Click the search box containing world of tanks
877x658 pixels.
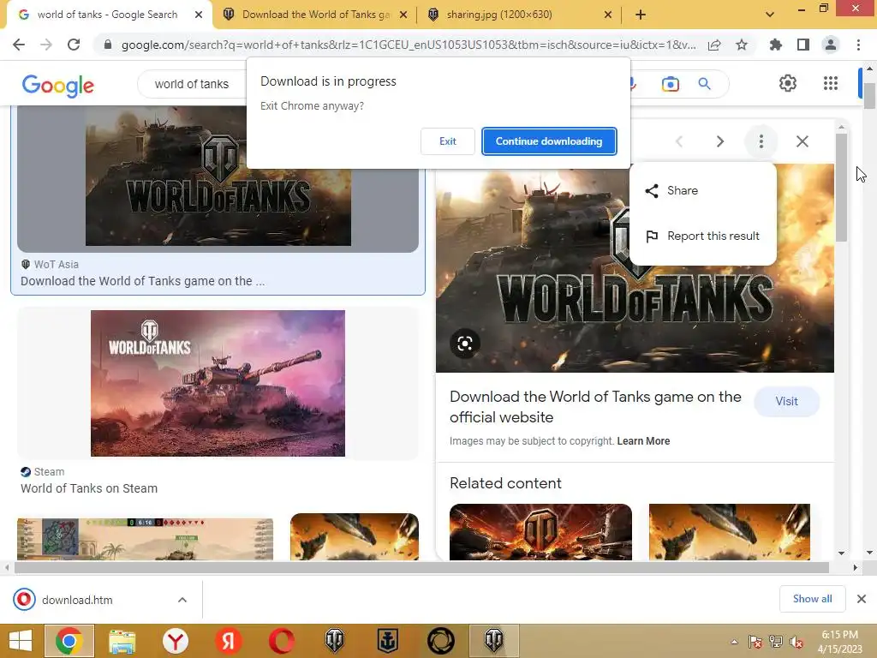point(192,84)
